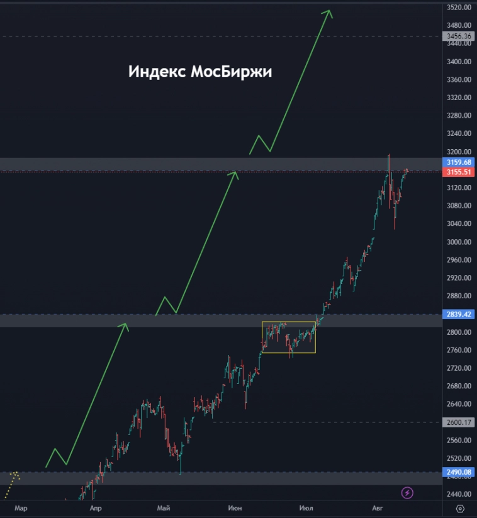Image resolution: width=477 pixels, height=518 pixels.
Task: Click the gray 3456.36 price label
Action: [459, 36]
